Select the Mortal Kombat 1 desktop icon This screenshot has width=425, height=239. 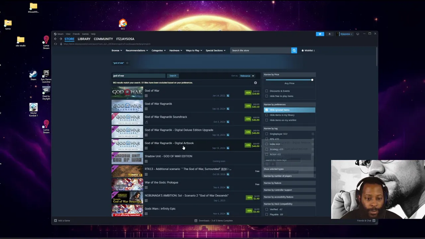coord(33,110)
